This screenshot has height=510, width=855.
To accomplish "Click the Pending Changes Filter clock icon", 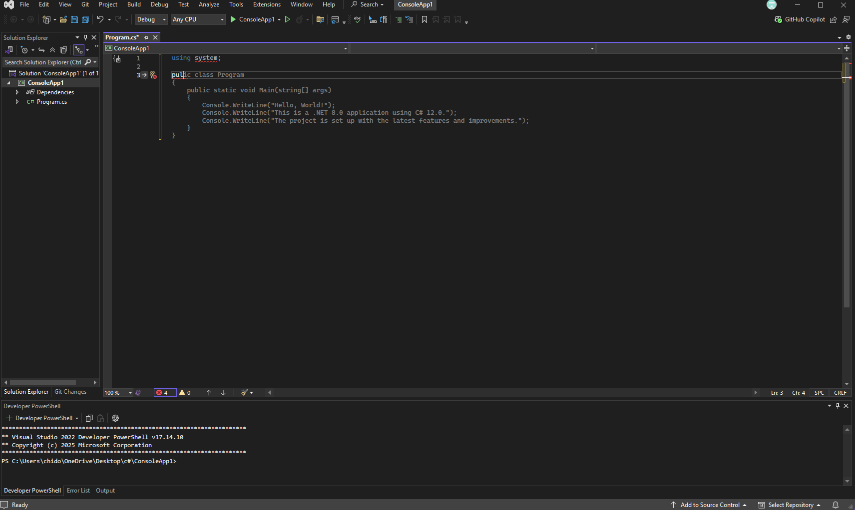I will pos(24,50).
